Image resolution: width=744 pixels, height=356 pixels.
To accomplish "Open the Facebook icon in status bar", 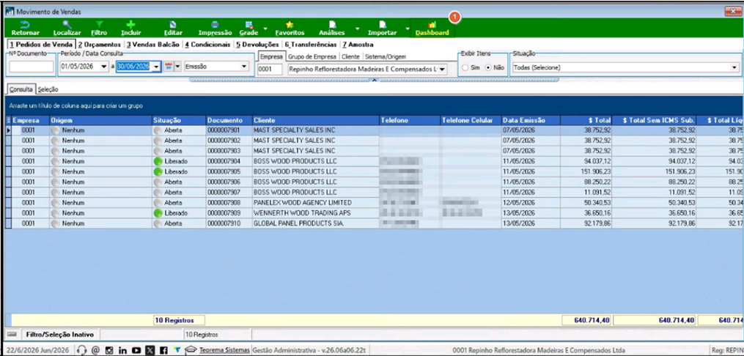I will 163,350.
